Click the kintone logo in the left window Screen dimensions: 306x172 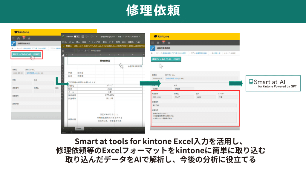pos(22,32)
